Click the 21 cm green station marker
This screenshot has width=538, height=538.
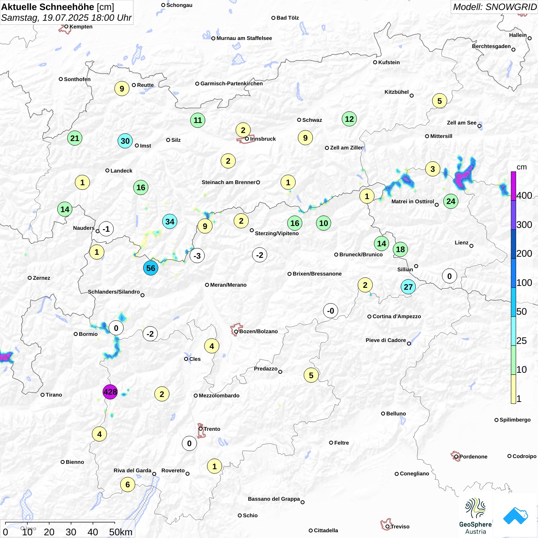click(75, 138)
